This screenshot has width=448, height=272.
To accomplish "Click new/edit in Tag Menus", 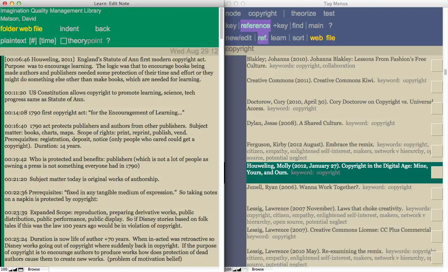I will [239, 38].
